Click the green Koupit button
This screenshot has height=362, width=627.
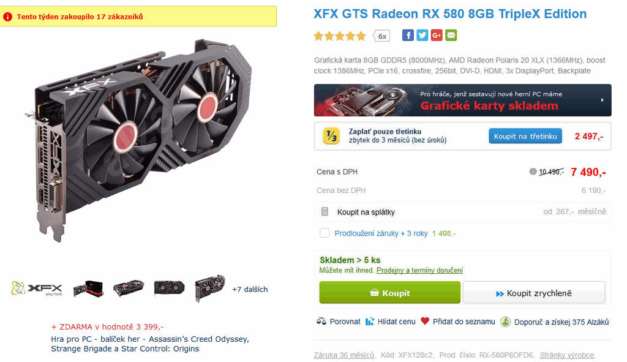tap(390, 292)
